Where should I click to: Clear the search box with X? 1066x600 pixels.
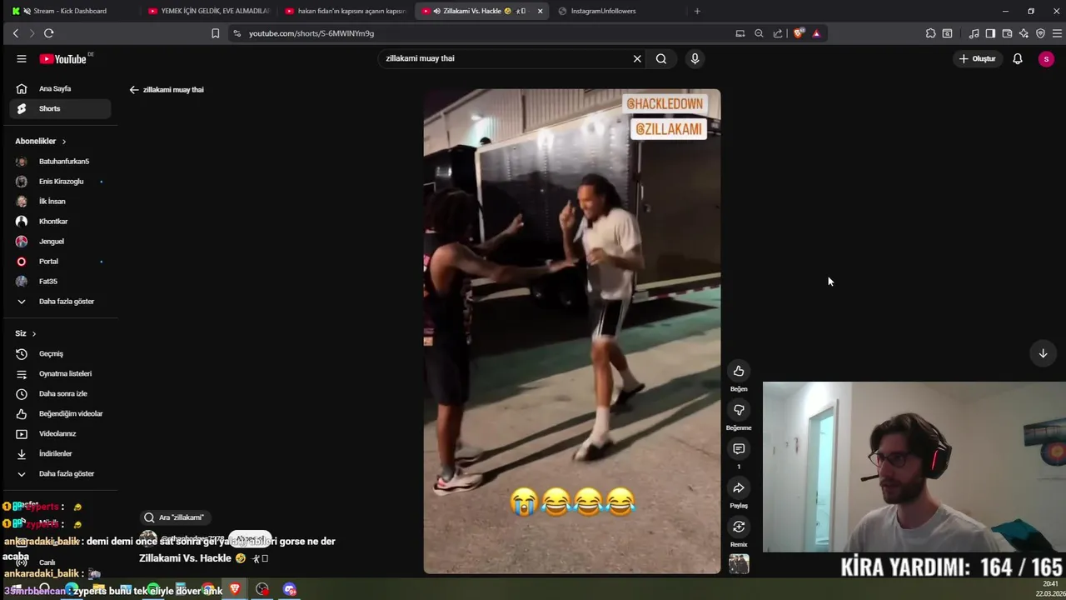(x=637, y=58)
